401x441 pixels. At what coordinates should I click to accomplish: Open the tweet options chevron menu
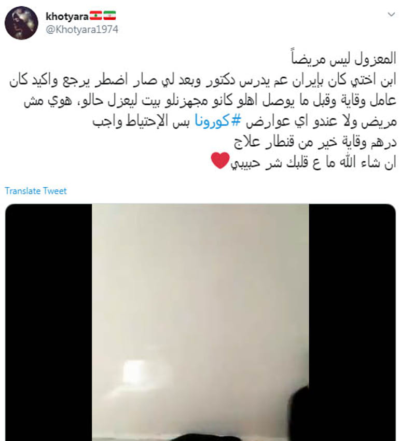392,15
